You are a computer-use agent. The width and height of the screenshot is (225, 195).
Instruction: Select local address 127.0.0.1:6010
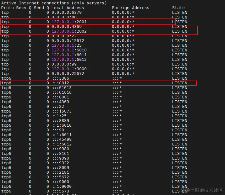69,50
